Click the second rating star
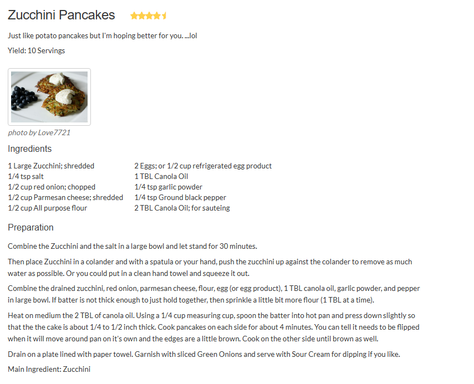 coord(141,16)
